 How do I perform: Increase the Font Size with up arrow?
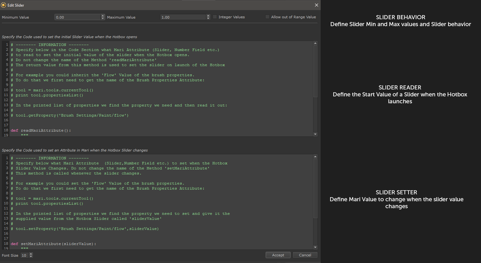coord(31,254)
